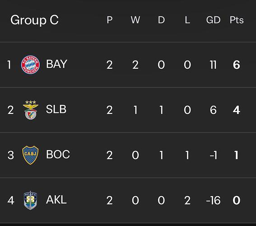Image resolution: width=256 pixels, height=226 pixels.
Task: Click Benfica's 4 points value
Action: [x=237, y=110]
